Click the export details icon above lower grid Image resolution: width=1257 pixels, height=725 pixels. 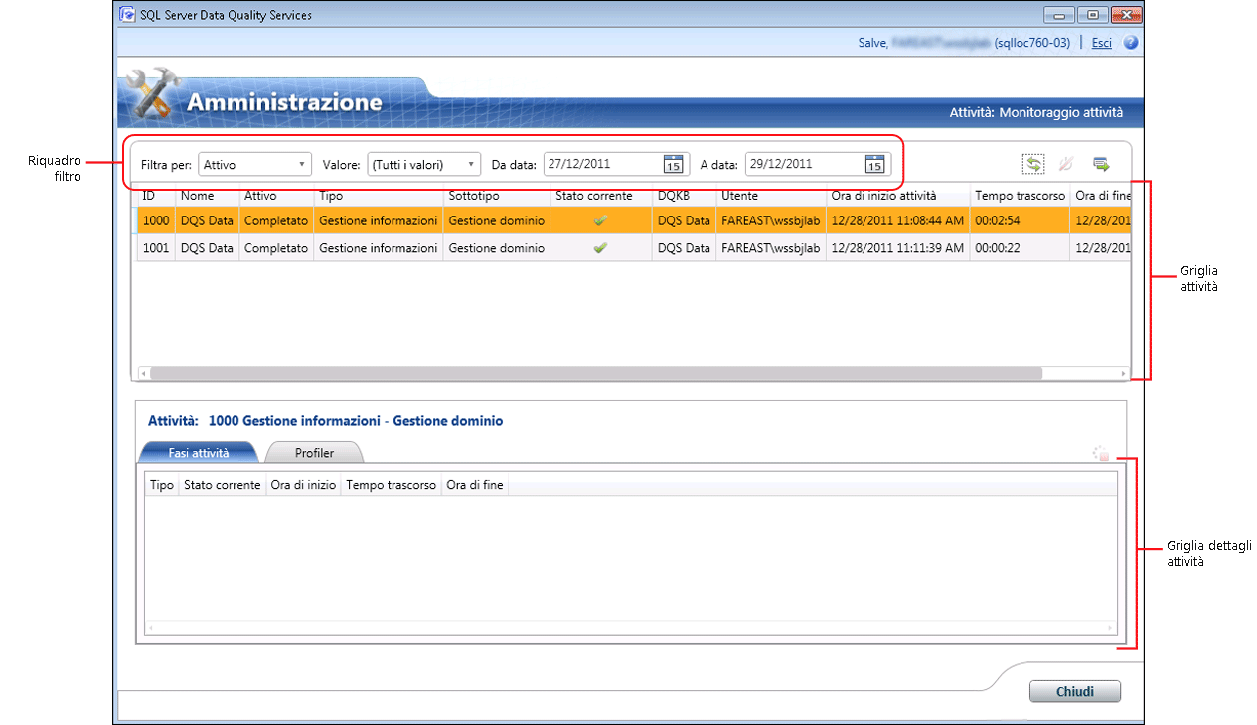[1100, 454]
